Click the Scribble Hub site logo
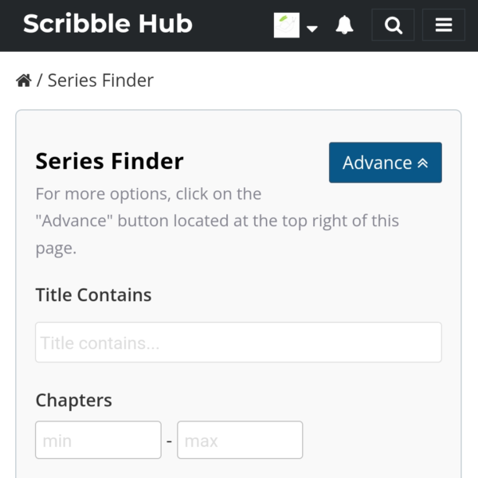Screen dimensions: 478x478 coord(108,24)
